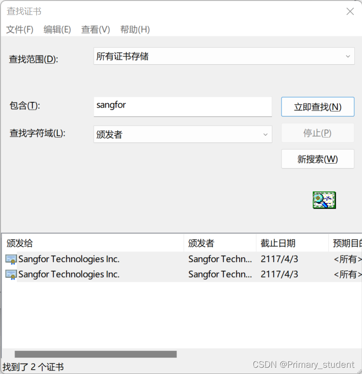
Task: Click the 包含 text field containing sangfor
Action: [183, 107]
